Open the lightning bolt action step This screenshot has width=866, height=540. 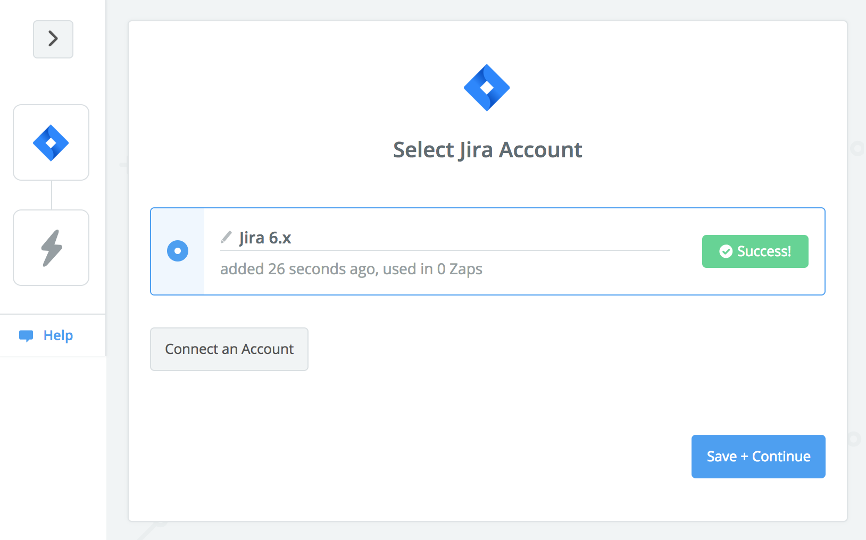51,248
